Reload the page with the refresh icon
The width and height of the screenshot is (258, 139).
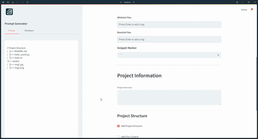pos(27,2)
